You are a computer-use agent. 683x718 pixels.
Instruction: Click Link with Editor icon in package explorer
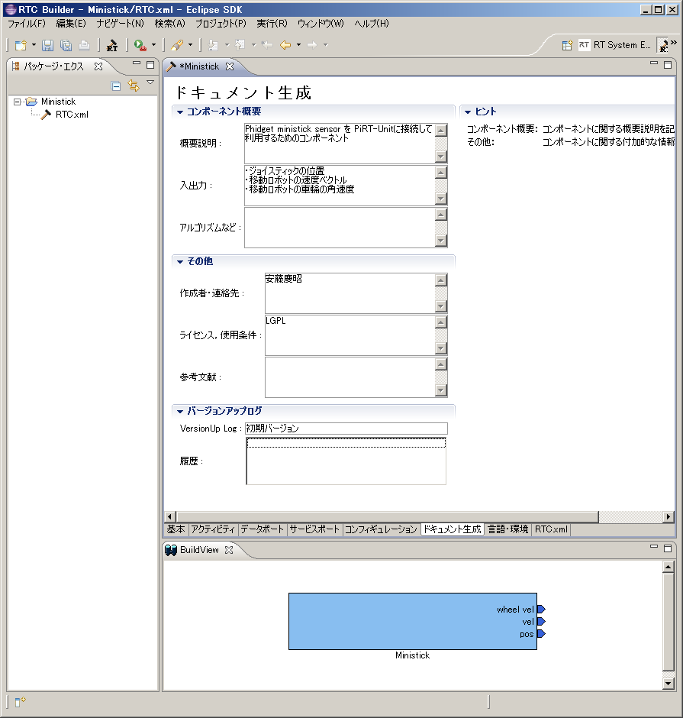coord(133,86)
